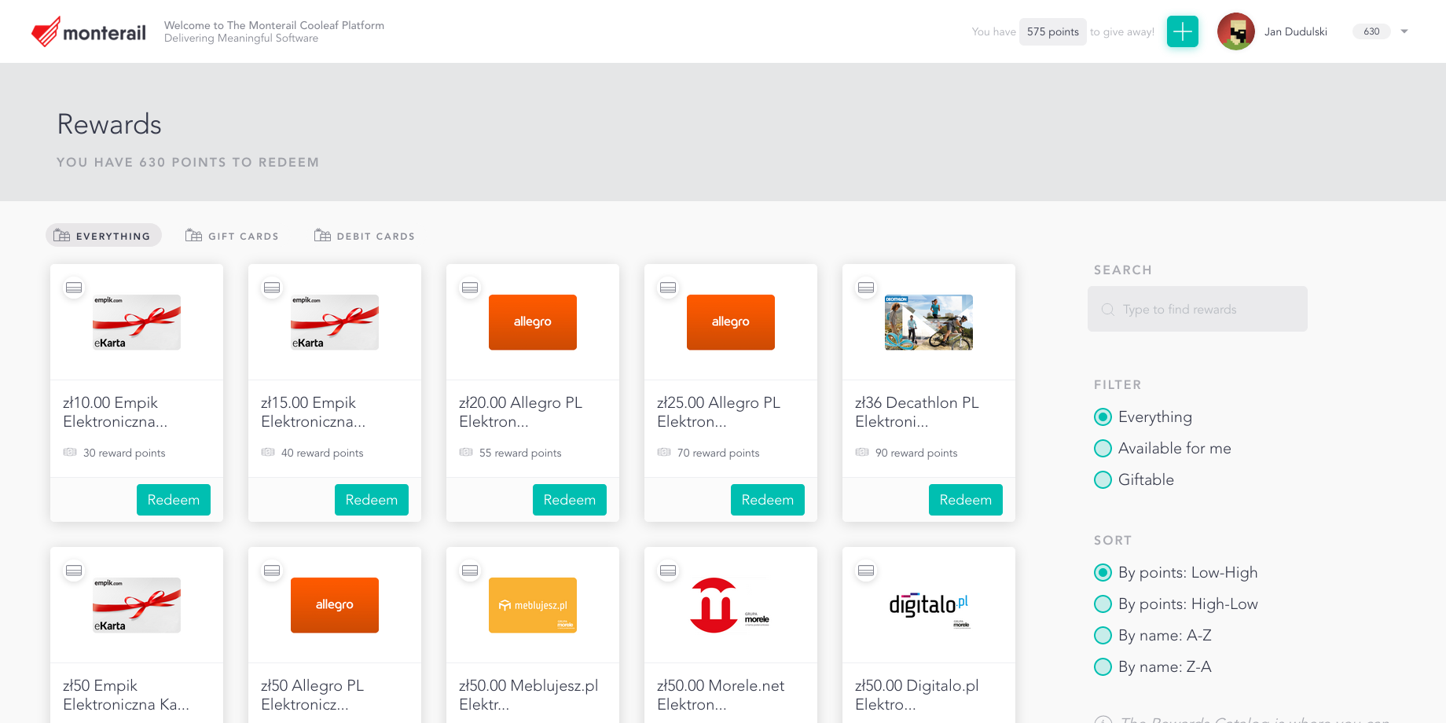Click the Monterail logo
Image resolution: width=1446 pixels, height=723 pixels.
click(x=89, y=31)
